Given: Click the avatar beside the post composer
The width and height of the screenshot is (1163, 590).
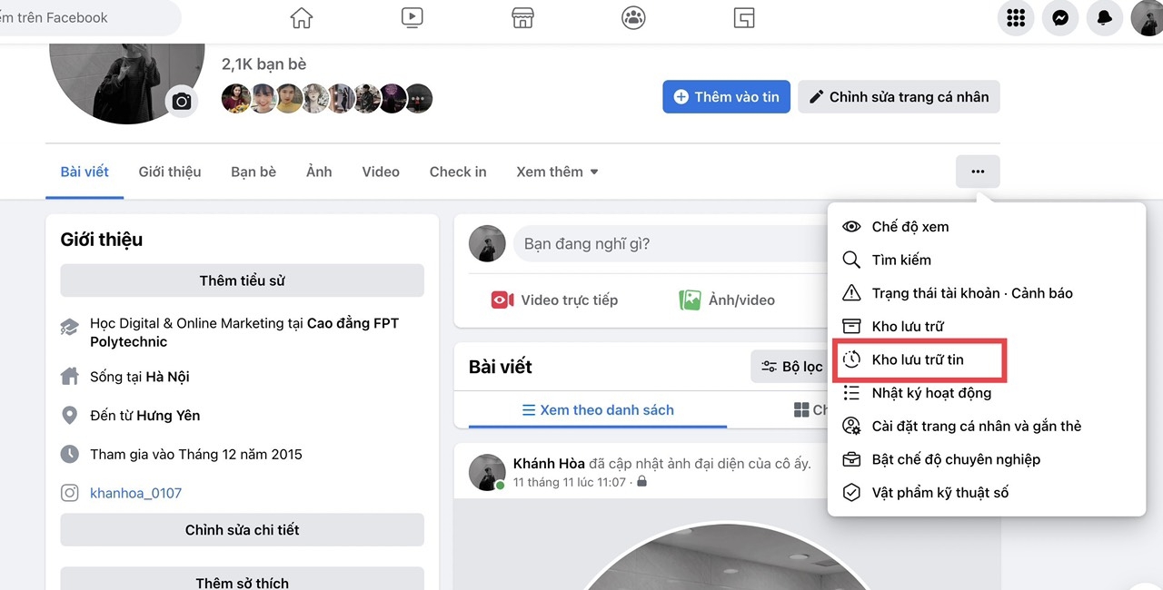Looking at the screenshot, I should point(487,244).
